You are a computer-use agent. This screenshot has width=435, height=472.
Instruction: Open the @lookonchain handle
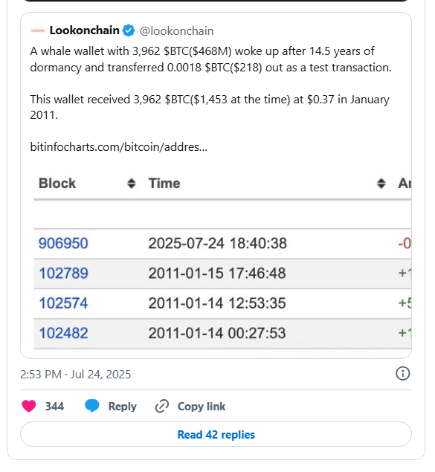click(176, 31)
